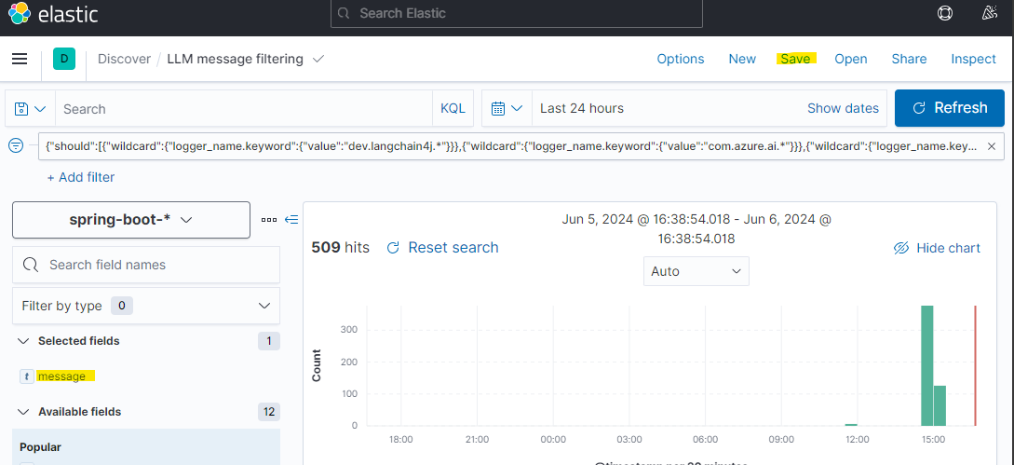Collapse the field sidebar arrow icon
This screenshot has width=1014, height=465.
[291, 220]
